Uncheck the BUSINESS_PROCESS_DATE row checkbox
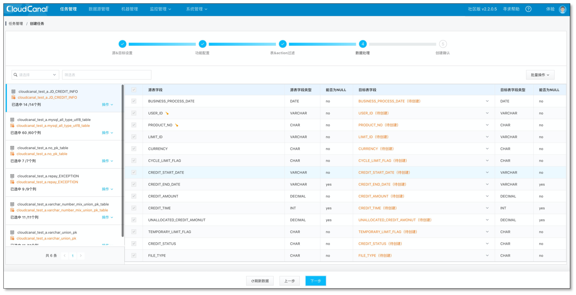Viewport: 576px width, 295px height. click(x=134, y=101)
